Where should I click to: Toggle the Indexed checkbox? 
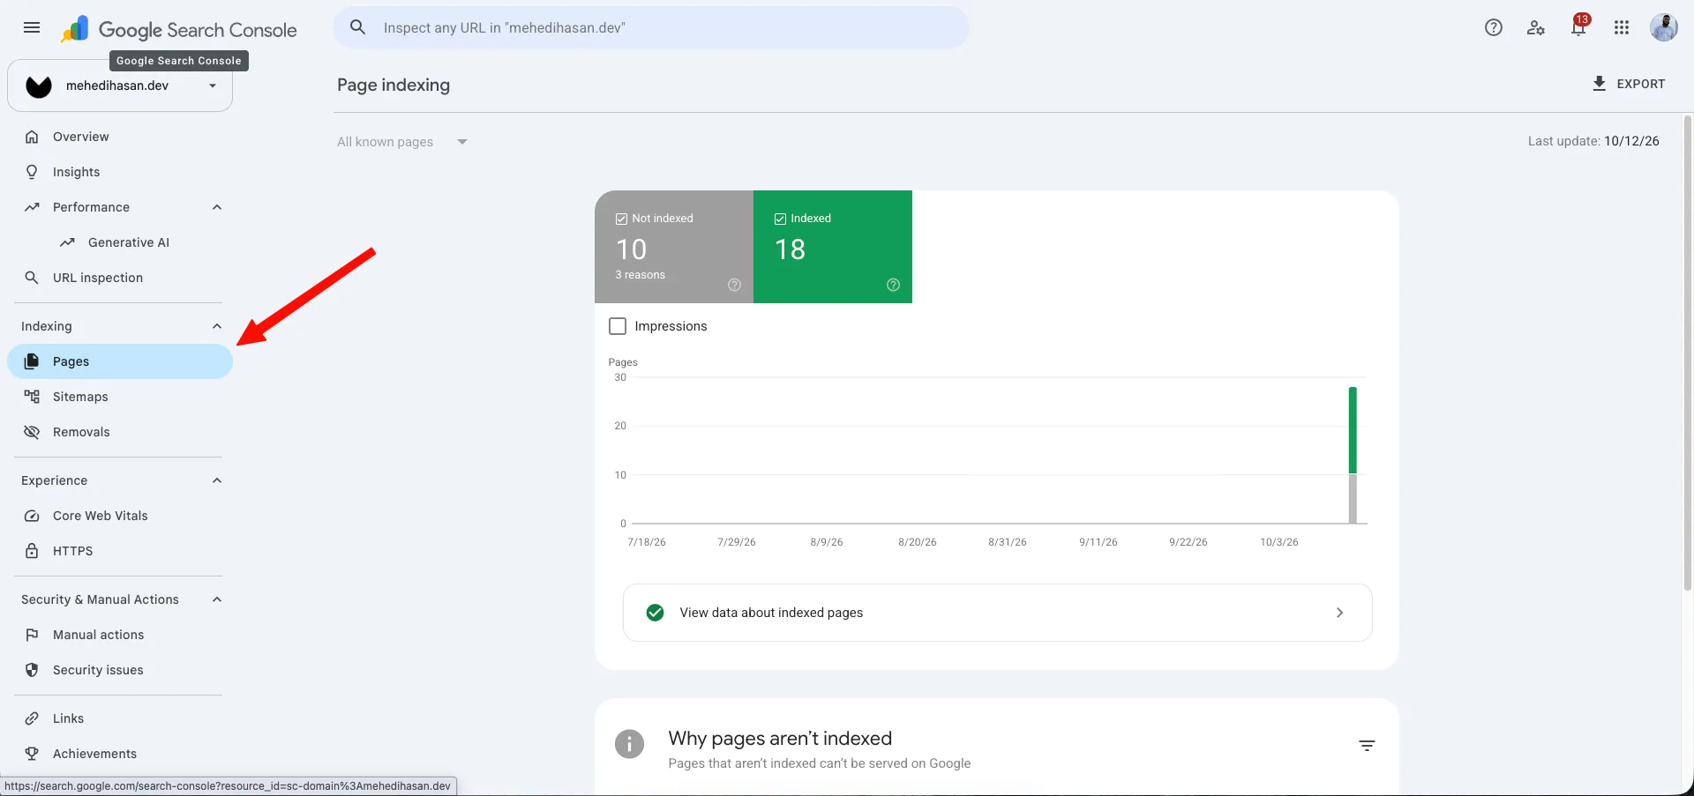pyautogui.click(x=780, y=219)
